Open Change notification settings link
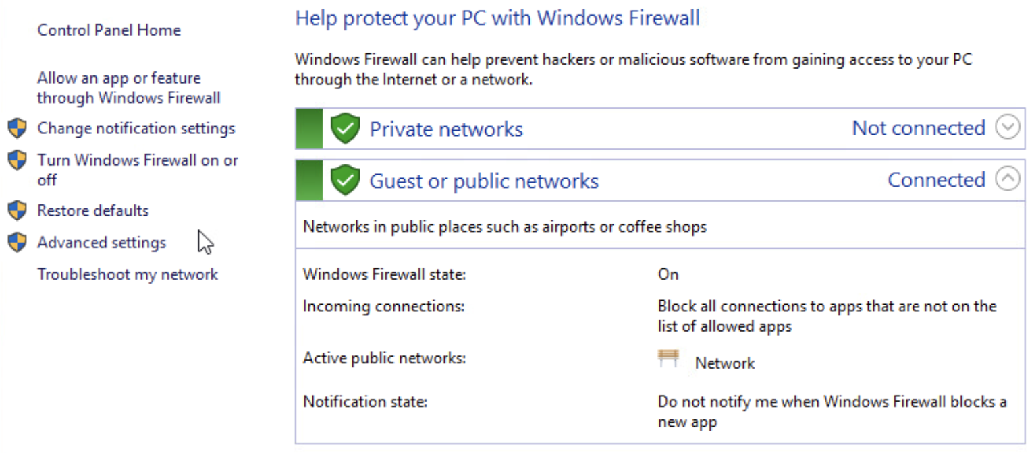 click(x=136, y=128)
